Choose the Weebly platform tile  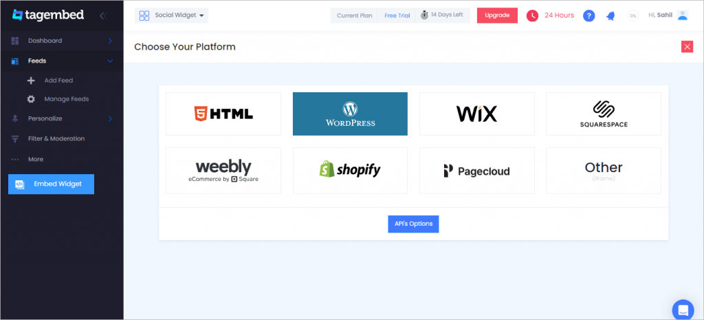223,171
